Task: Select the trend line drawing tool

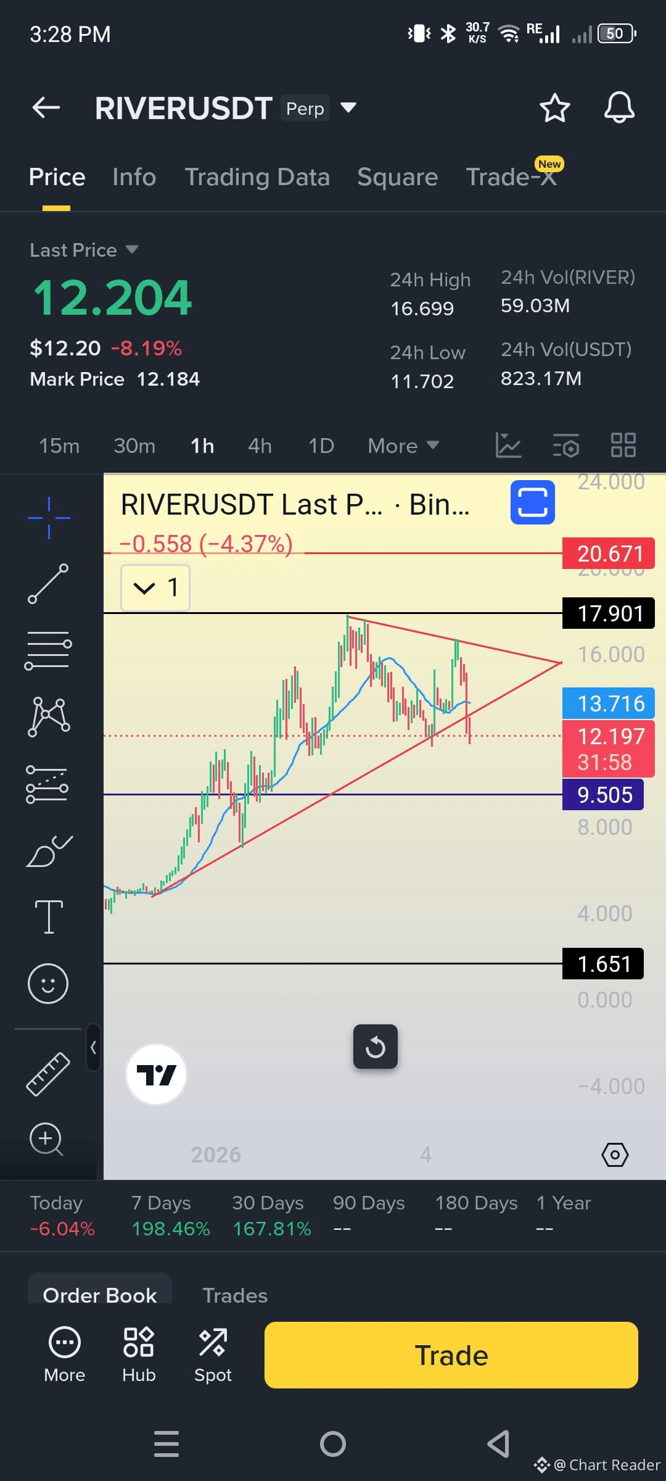Action: coord(48,584)
